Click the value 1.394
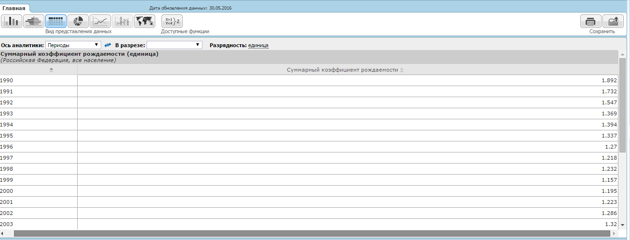 (x=609, y=125)
